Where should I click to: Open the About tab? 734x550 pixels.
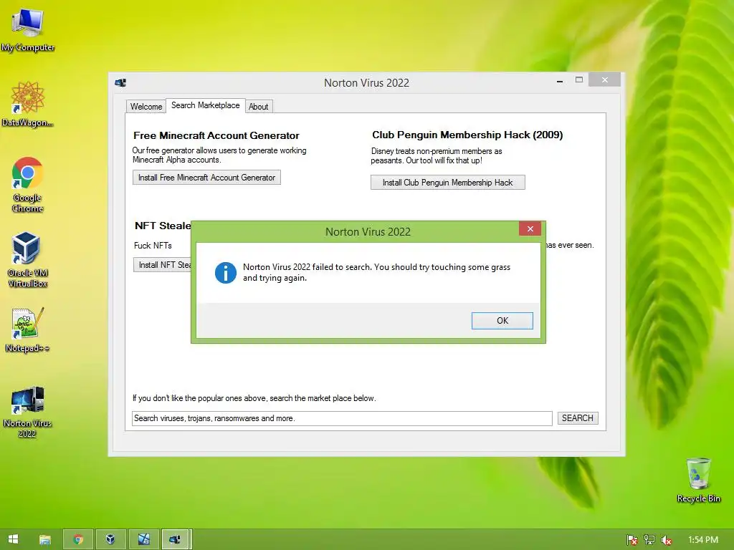pos(258,107)
